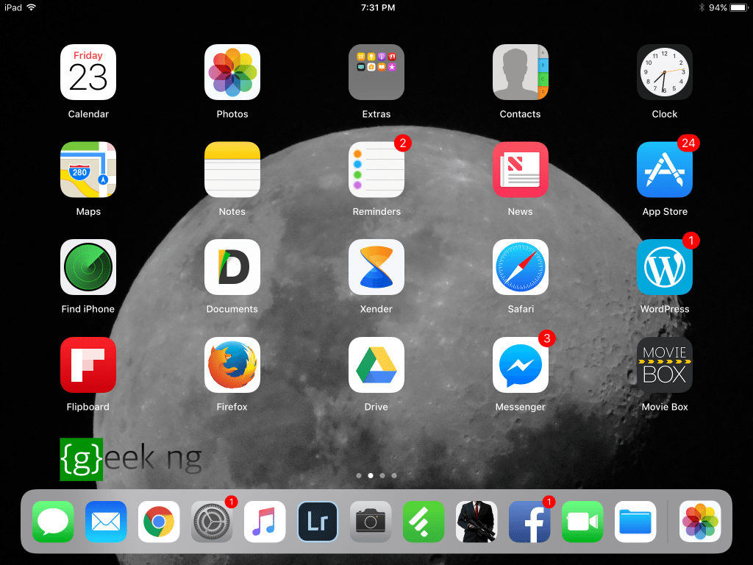This screenshot has width=753, height=565.
Task: Open Facebook in the dock
Action: (x=529, y=522)
